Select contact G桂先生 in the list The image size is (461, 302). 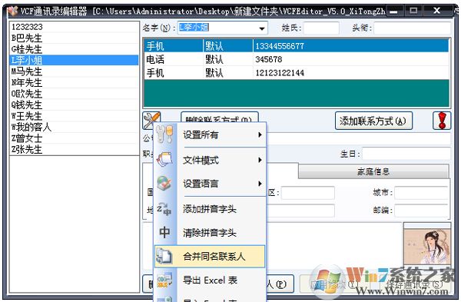click(74, 49)
